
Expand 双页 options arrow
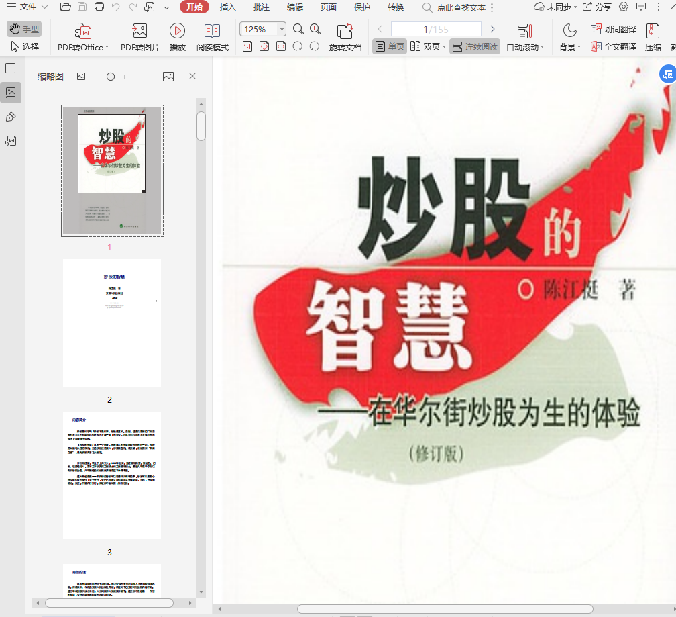[x=444, y=46]
